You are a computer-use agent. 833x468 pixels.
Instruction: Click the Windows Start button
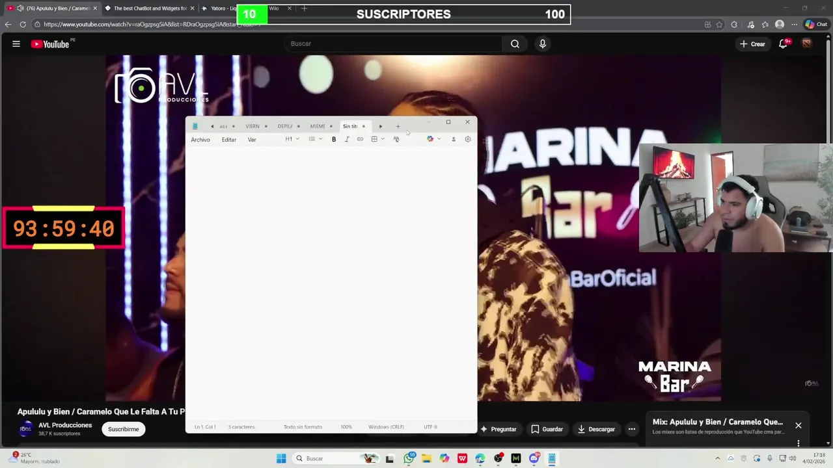point(281,458)
